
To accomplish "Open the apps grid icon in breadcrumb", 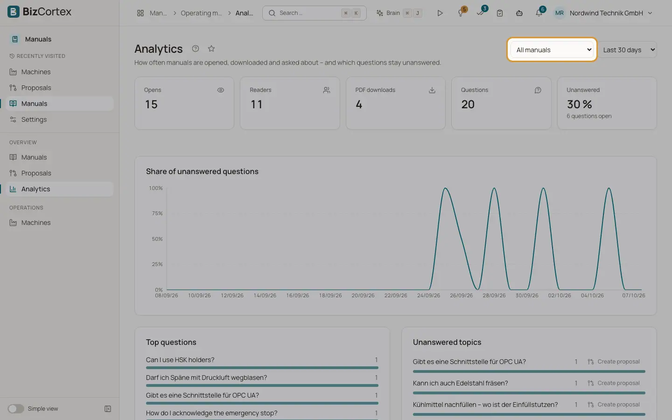I will click(x=140, y=13).
